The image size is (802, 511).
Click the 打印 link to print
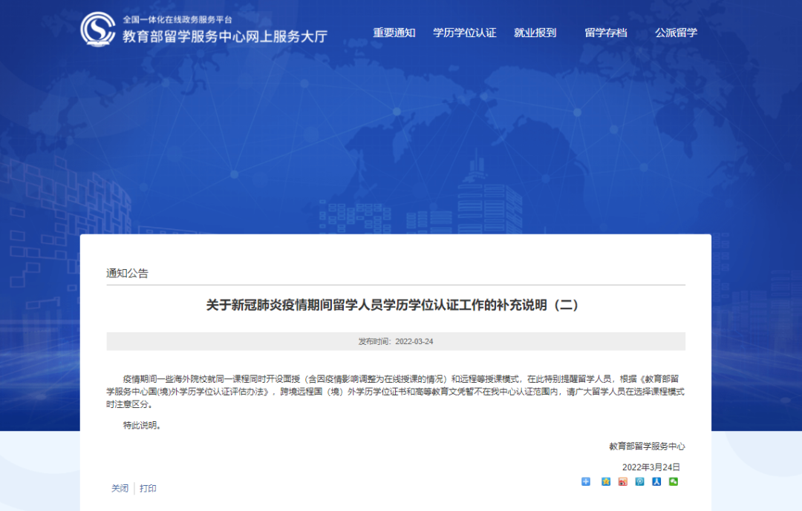tap(148, 488)
